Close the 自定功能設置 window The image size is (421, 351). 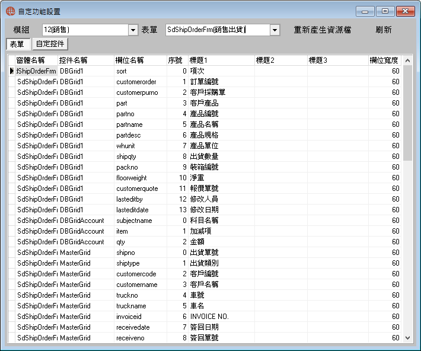[405, 11]
